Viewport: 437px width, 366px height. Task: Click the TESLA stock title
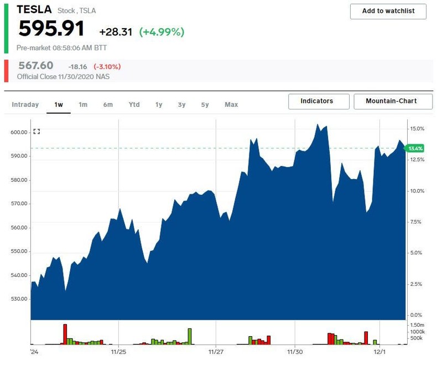pos(34,9)
